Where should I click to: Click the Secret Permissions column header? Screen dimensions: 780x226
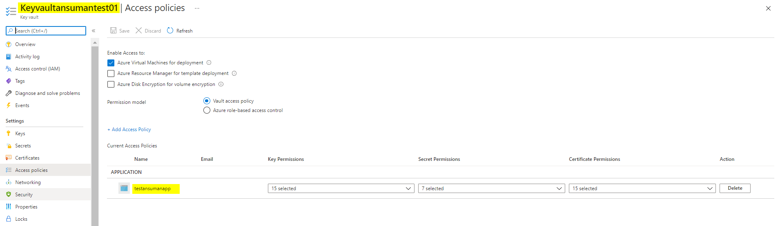(439, 159)
